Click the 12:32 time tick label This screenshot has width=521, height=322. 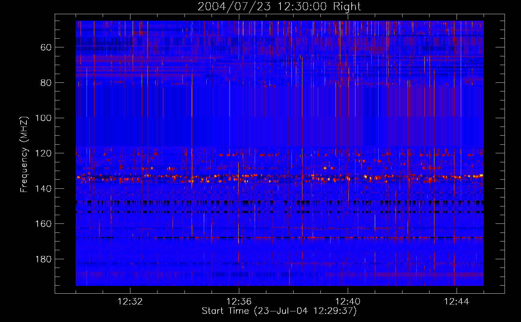tap(130, 302)
